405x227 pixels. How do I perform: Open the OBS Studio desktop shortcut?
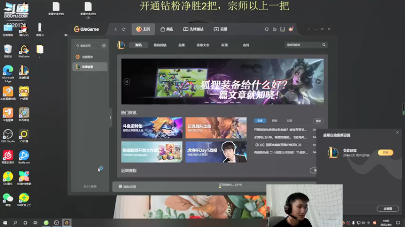(x=8, y=136)
